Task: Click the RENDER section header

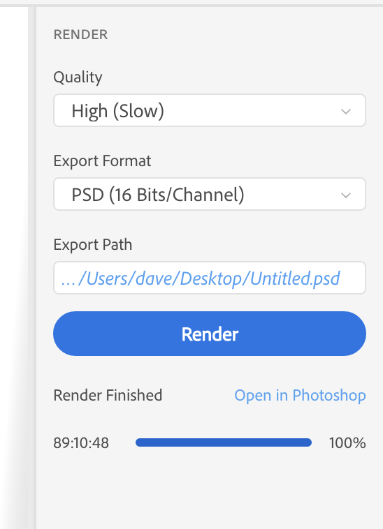Action: 80,34
